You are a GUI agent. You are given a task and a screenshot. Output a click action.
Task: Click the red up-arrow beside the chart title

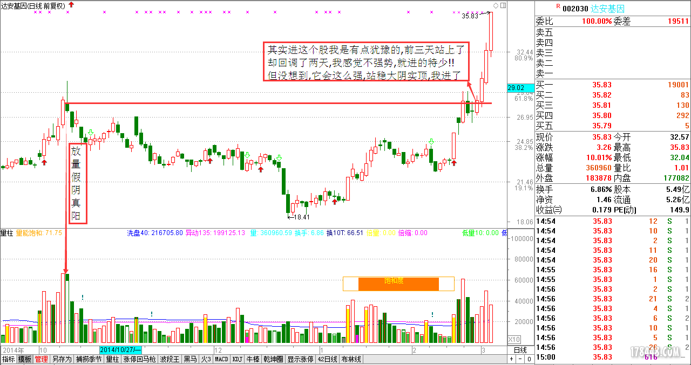coord(71,5)
